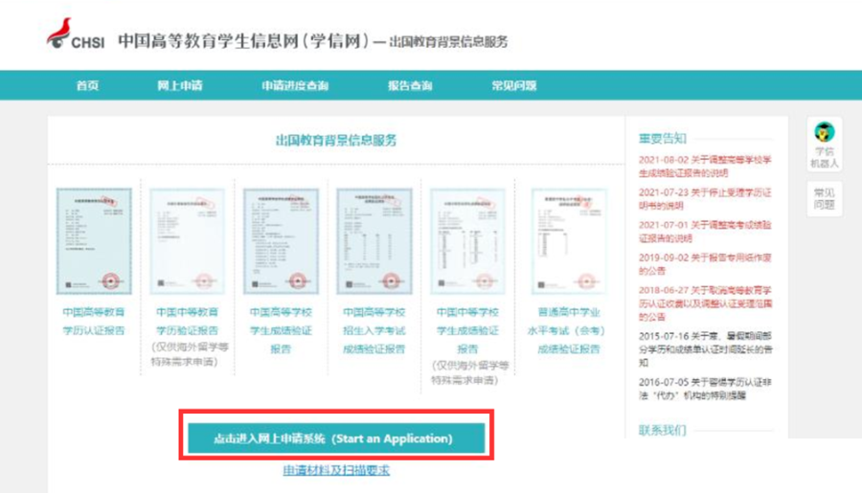This screenshot has width=862, height=493.
Task: Click the 出国教育背景信息服务 panel title
Action: [x=336, y=140]
